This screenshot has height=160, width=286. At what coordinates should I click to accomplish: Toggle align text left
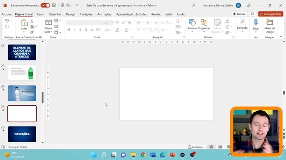139,30
